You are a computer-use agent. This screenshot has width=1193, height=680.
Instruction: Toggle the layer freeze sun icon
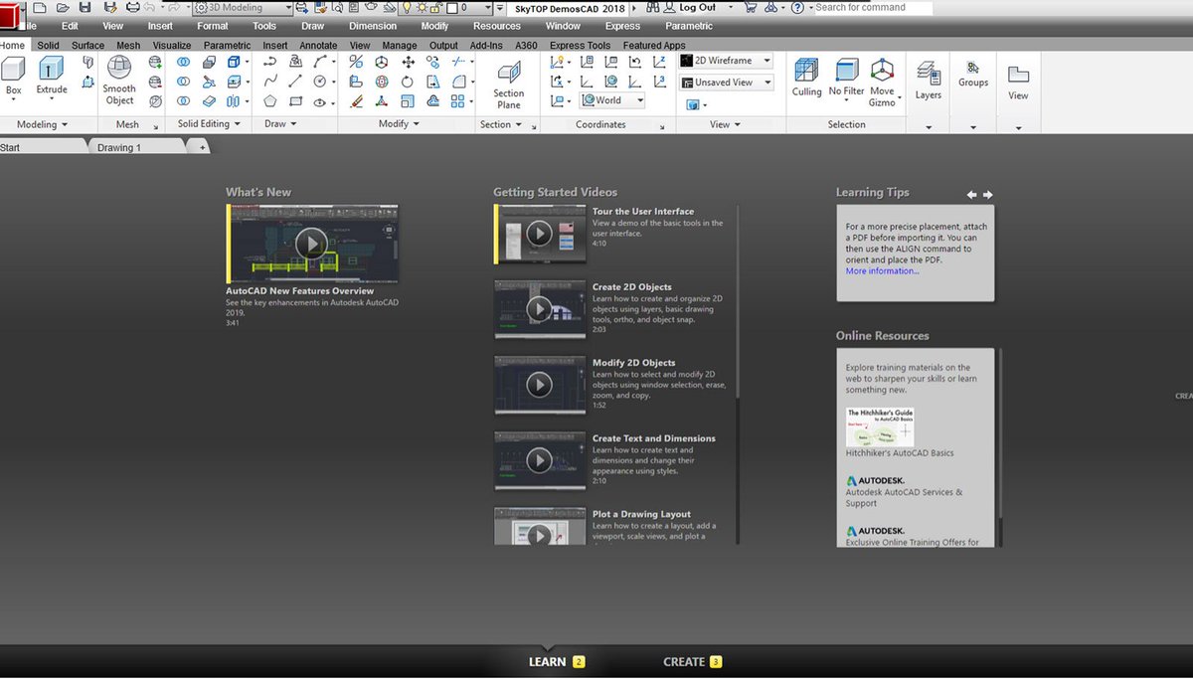422,7
